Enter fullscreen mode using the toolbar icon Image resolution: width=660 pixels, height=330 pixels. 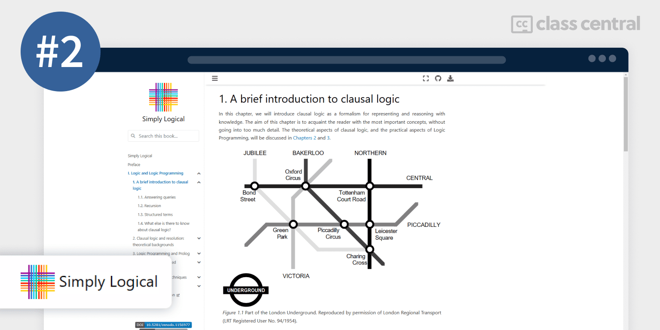click(426, 78)
